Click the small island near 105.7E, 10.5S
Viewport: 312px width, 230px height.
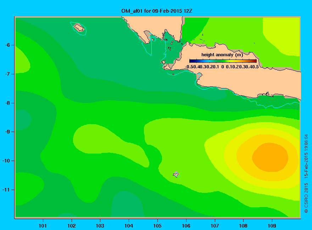(176, 174)
